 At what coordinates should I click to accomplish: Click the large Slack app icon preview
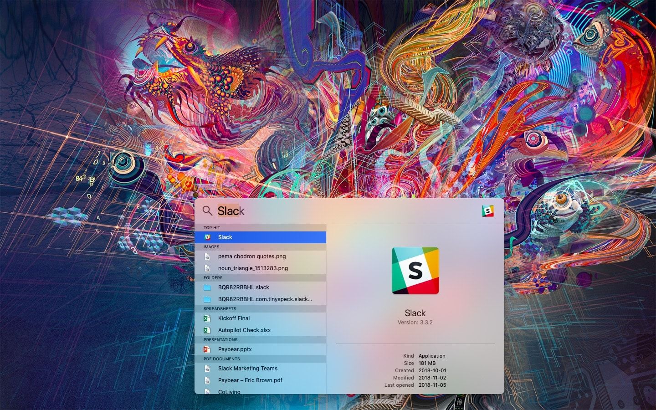(415, 271)
